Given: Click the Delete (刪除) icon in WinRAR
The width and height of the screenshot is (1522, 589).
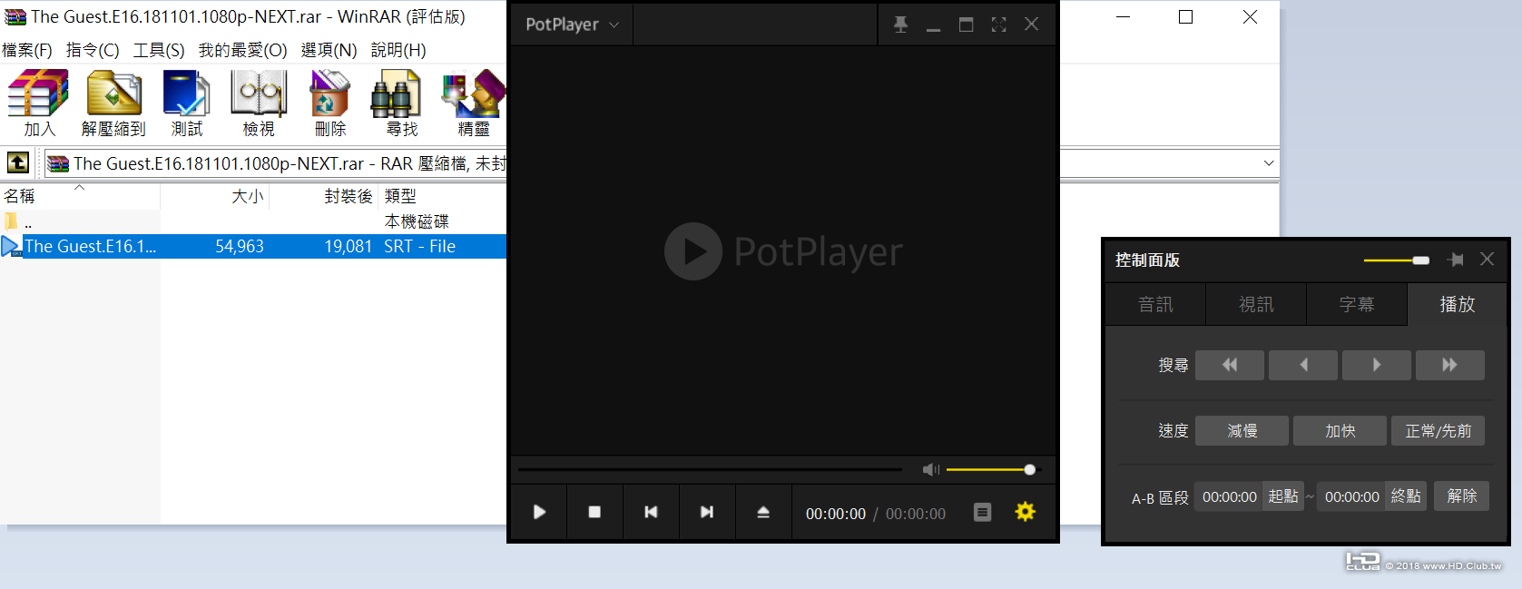Looking at the screenshot, I should (x=330, y=103).
